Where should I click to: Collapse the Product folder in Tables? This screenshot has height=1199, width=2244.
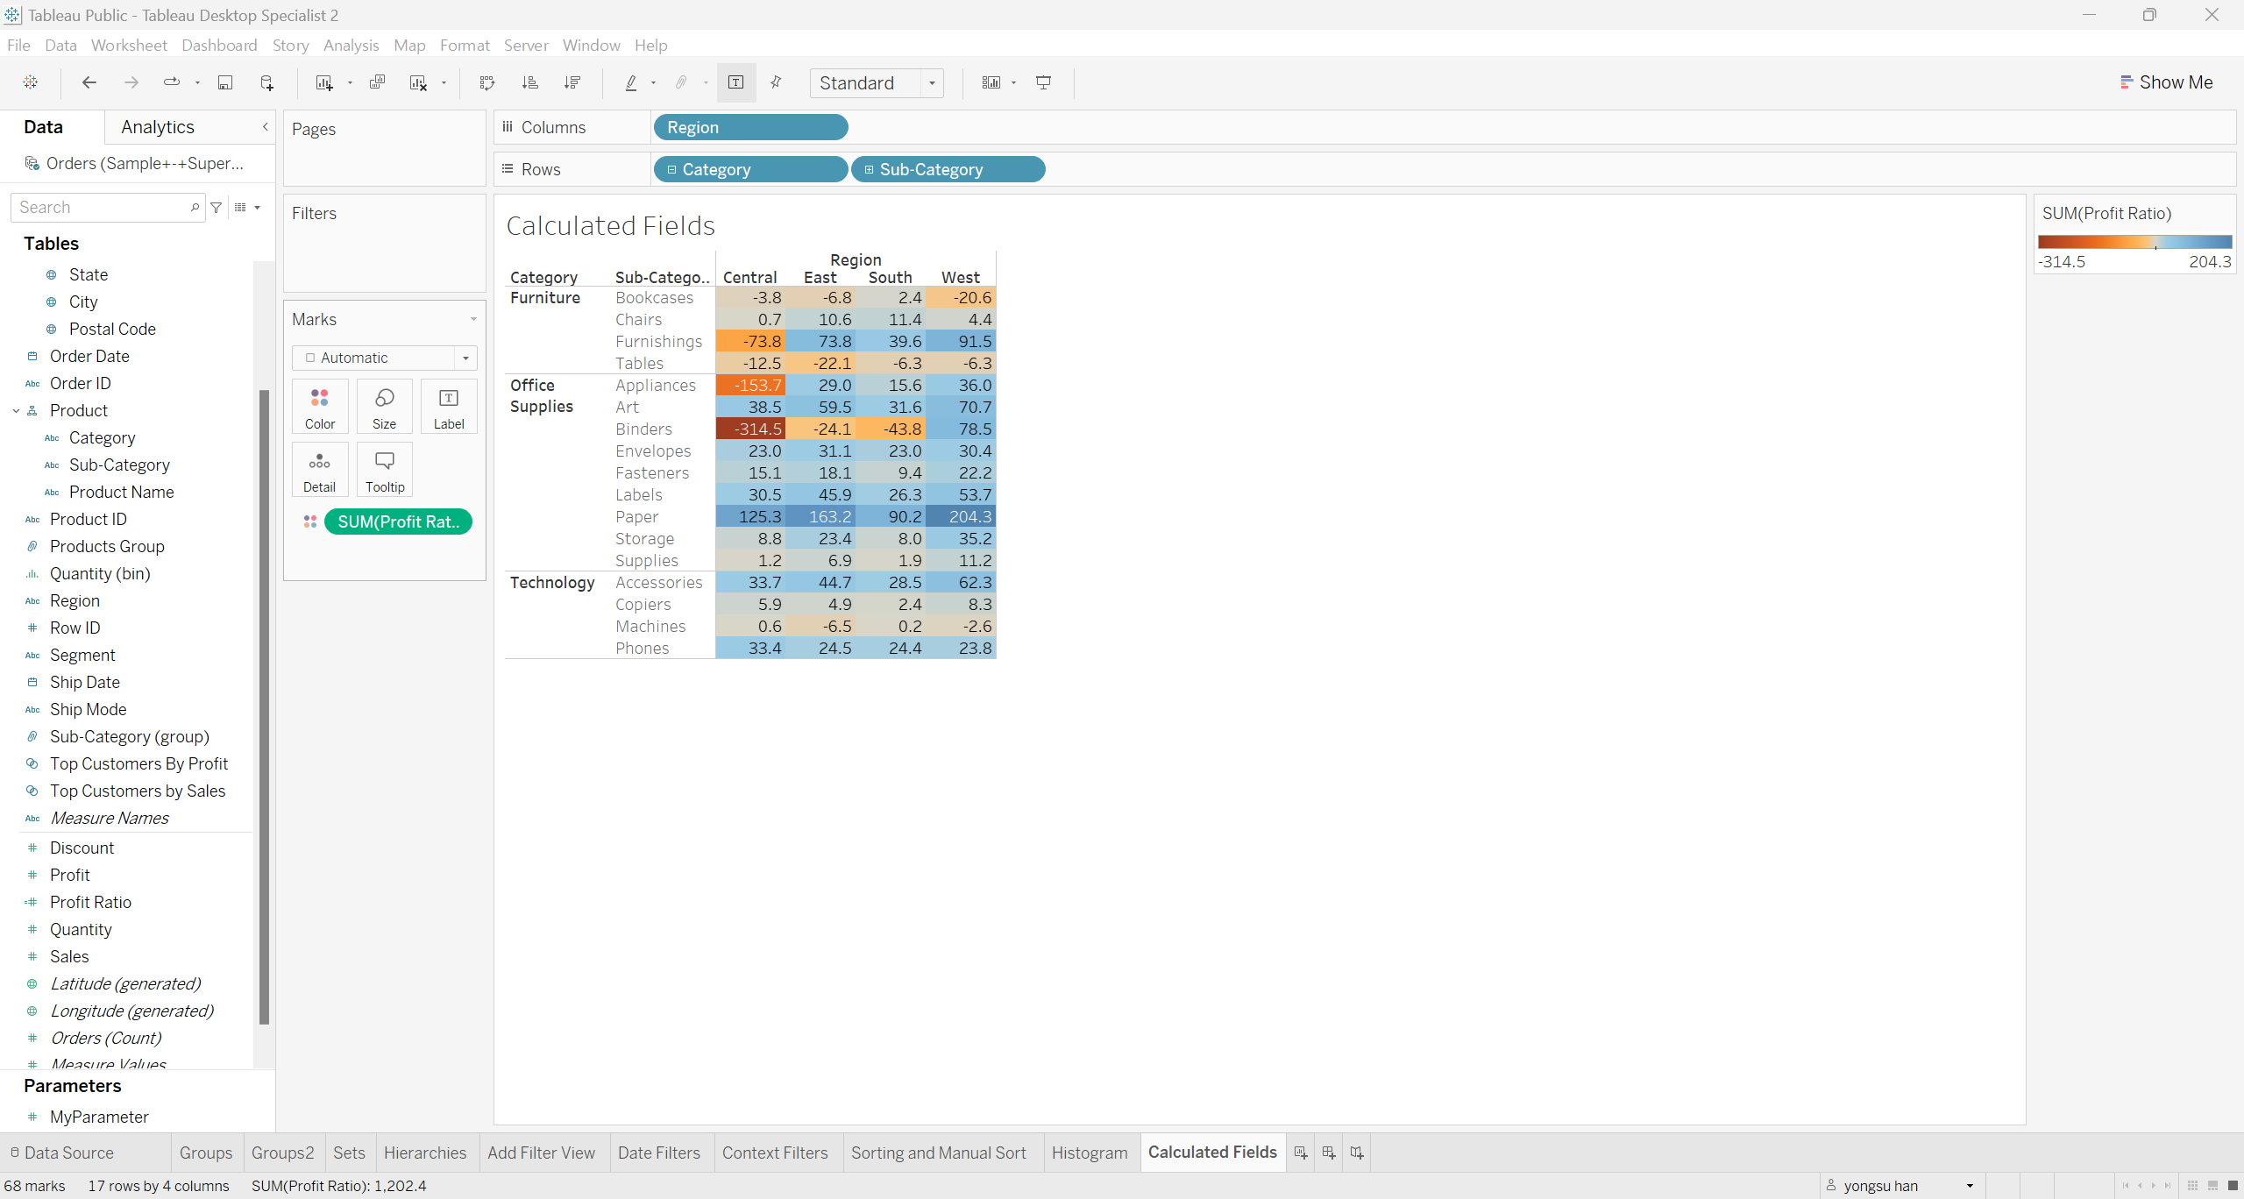click(x=16, y=410)
